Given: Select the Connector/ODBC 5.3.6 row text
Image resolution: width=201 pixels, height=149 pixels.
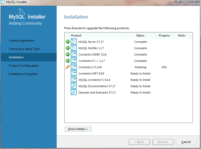Looking at the screenshot, I should point(92,54).
